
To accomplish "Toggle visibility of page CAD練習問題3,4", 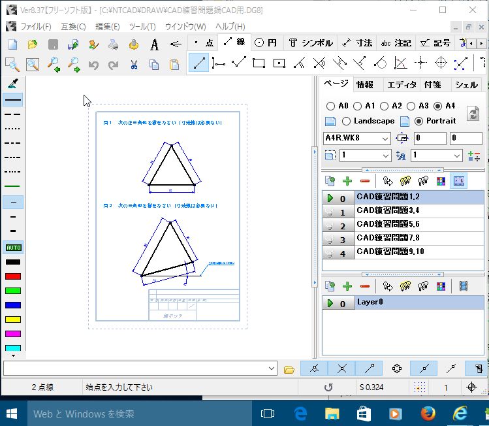I will (x=329, y=212).
